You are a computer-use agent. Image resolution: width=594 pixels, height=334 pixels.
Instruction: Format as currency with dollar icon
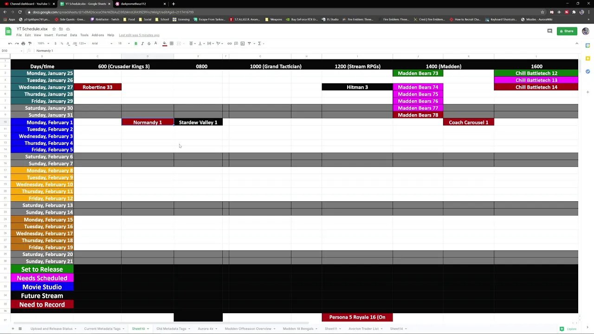click(55, 44)
